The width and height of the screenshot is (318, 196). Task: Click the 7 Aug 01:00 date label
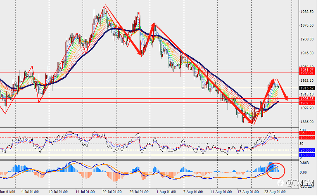pyautogui.click(x=193, y=192)
